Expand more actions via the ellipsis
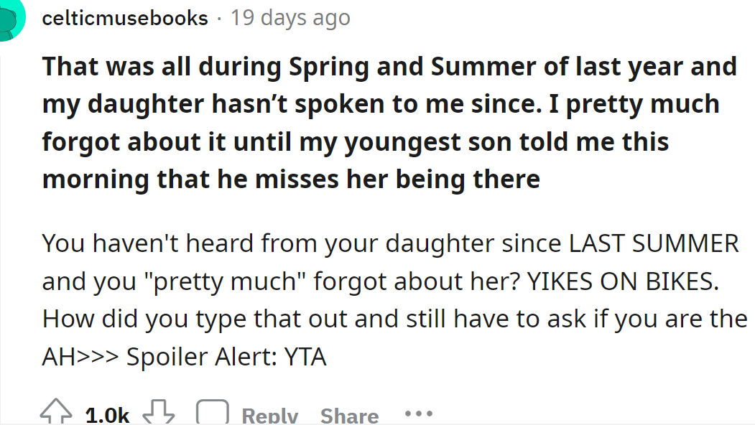 419,414
